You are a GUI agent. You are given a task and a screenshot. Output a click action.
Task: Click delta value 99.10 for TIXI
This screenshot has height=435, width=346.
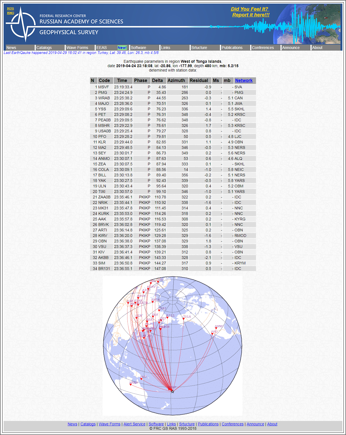(x=161, y=191)
